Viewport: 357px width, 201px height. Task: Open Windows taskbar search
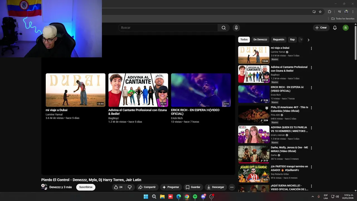pos(154,197)
